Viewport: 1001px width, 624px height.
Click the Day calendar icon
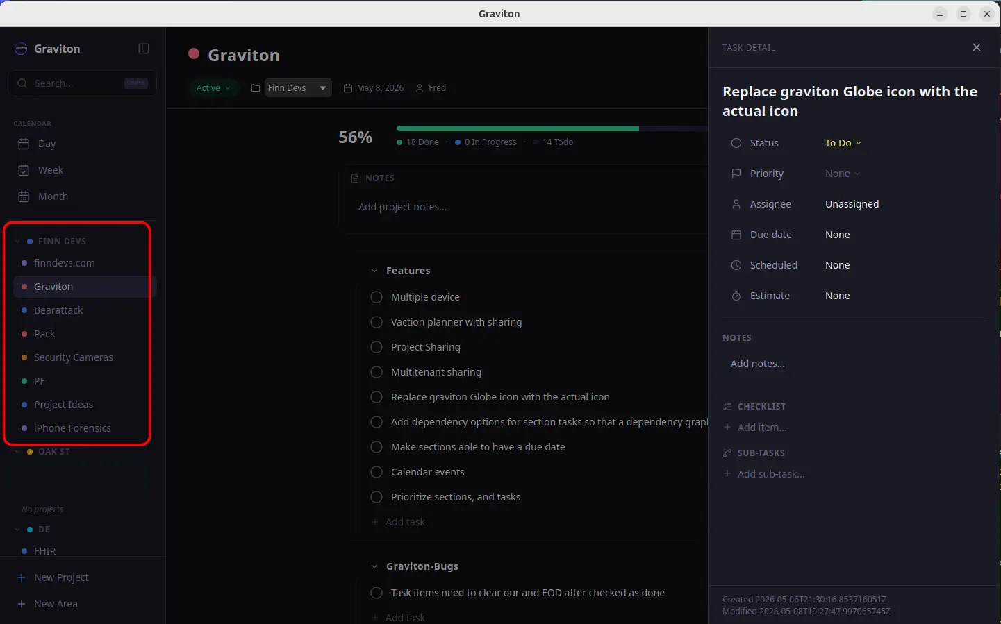click(24, 144)
